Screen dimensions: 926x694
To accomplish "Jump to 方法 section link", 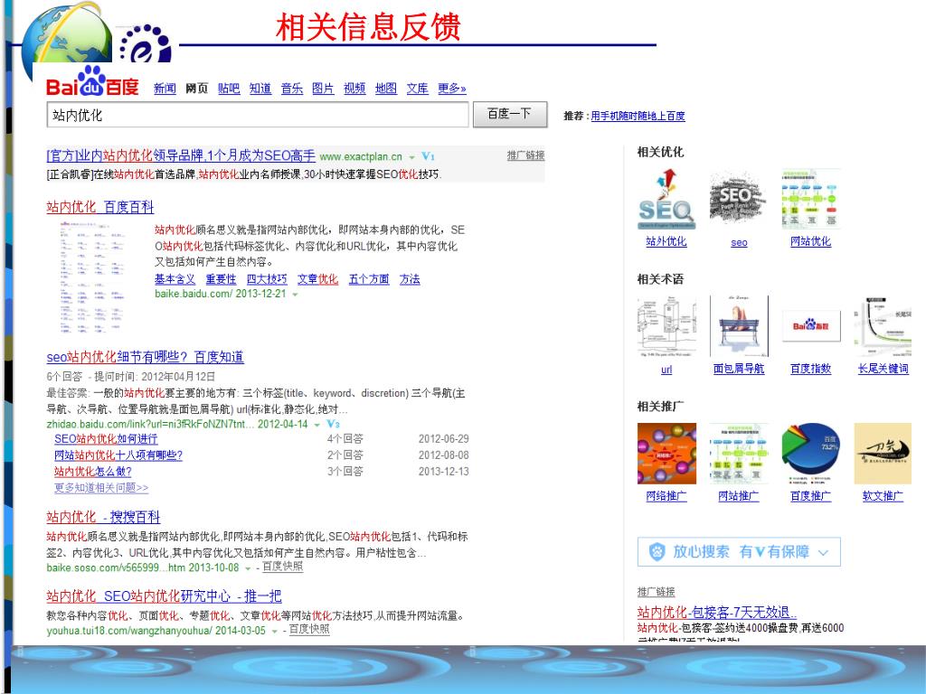I will point(410,279).
